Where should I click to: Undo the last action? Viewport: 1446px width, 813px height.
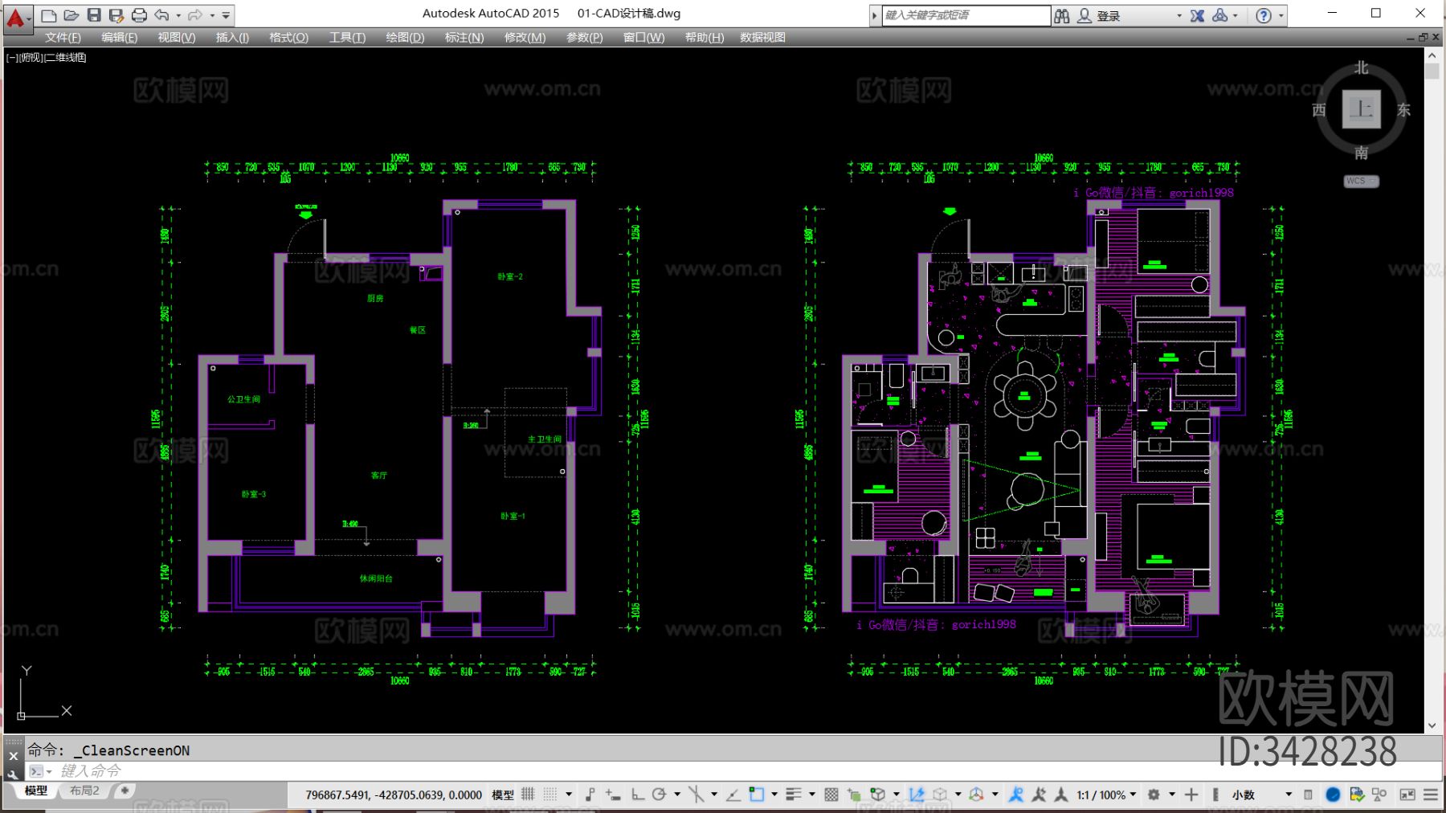click(161, 15)
